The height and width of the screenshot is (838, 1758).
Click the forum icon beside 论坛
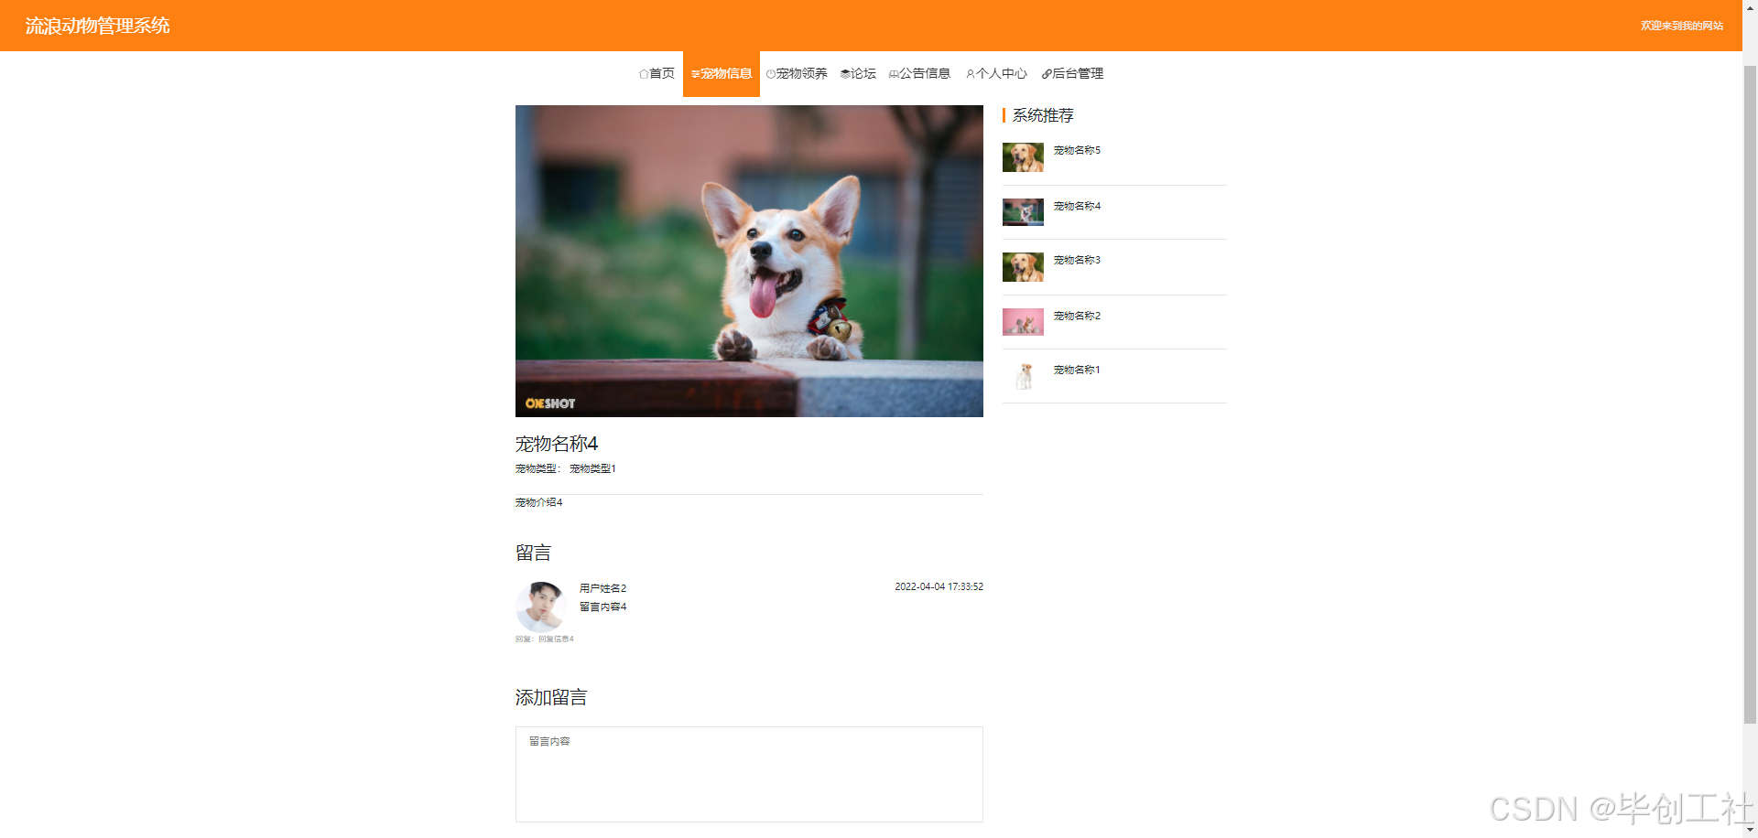[x=845, y=73]
